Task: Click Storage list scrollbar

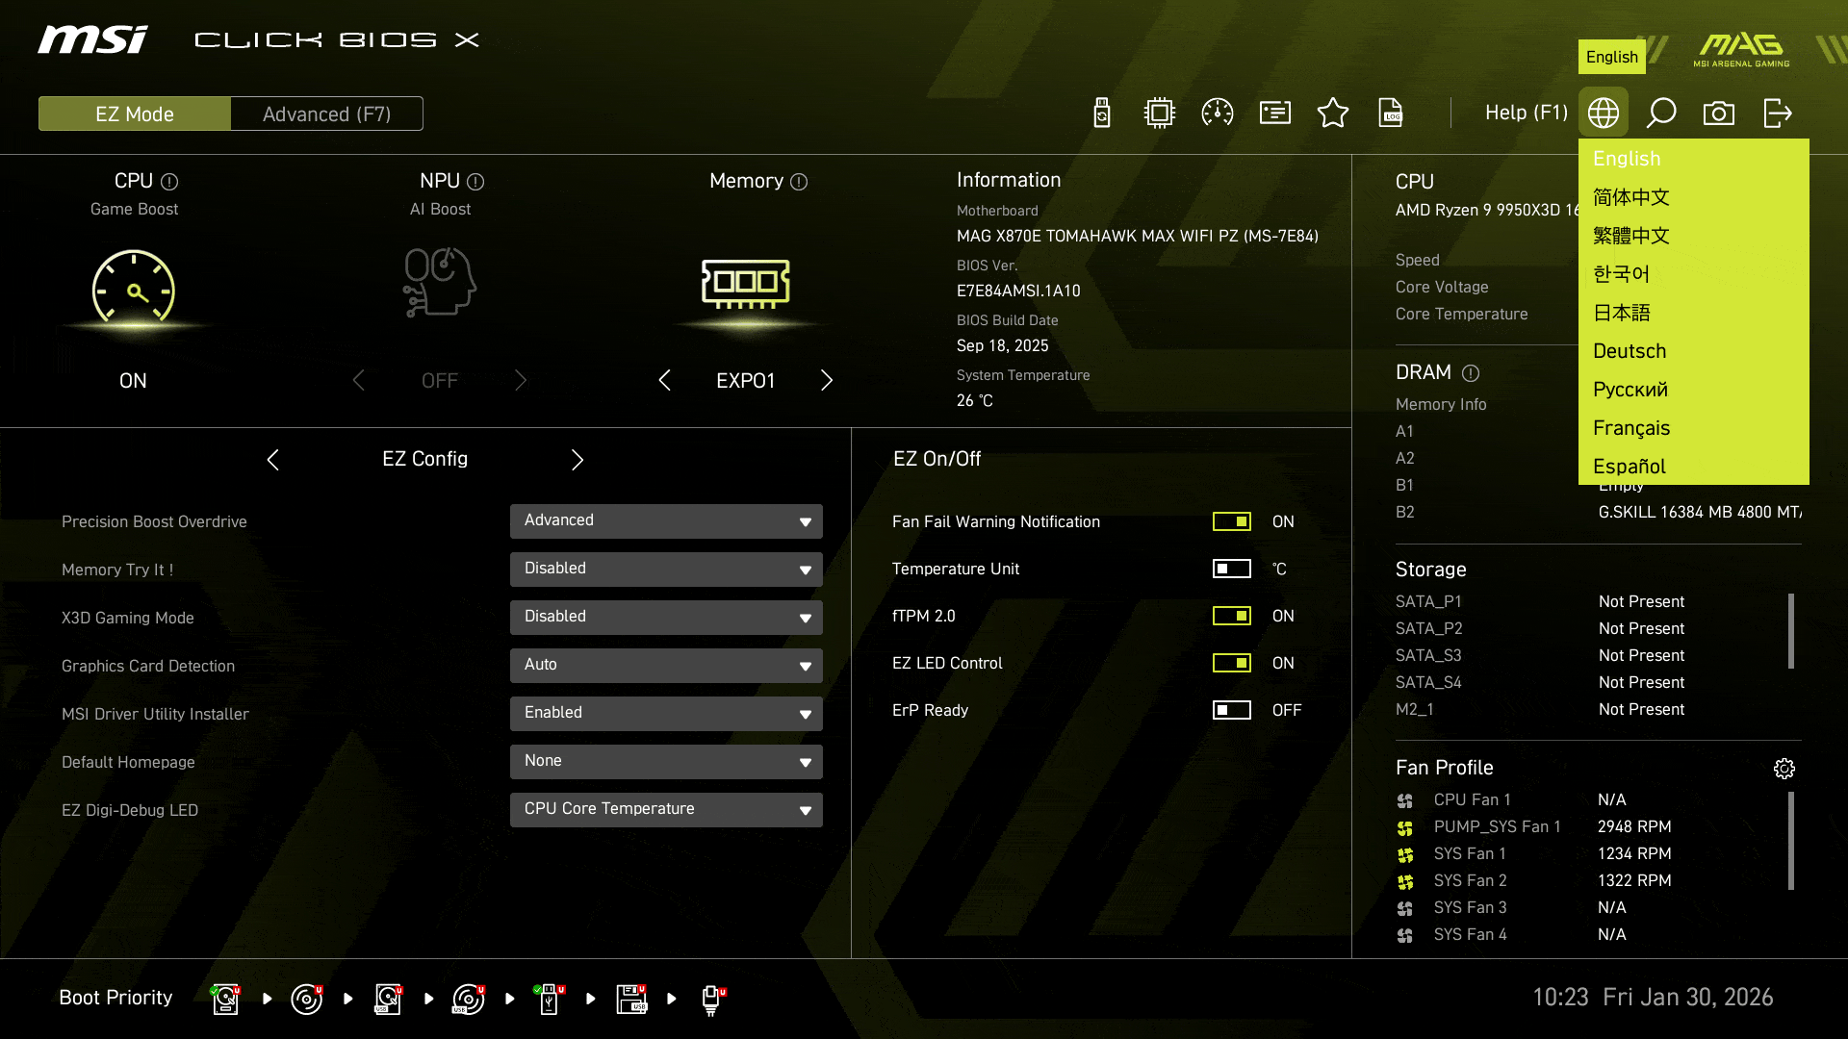Action: point(1791,631)
